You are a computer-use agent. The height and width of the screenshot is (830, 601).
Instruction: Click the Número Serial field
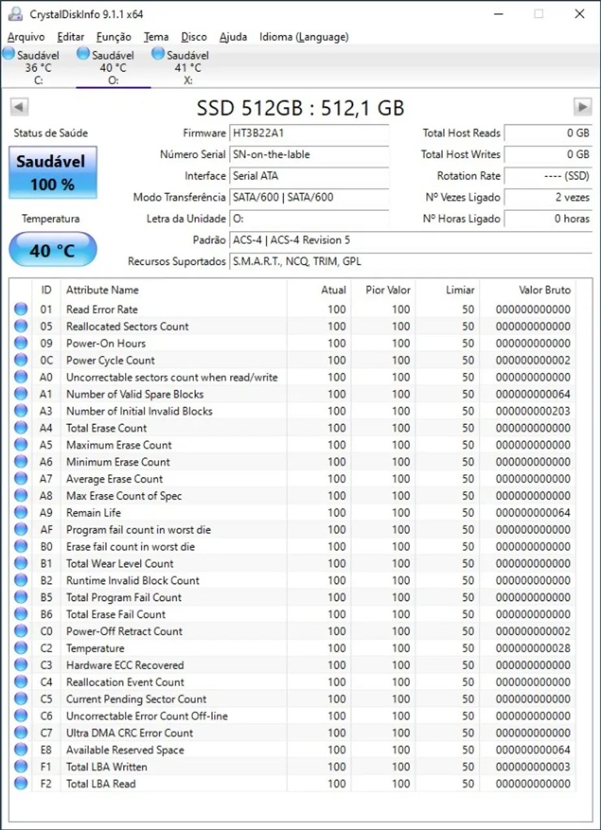point(309,154)
